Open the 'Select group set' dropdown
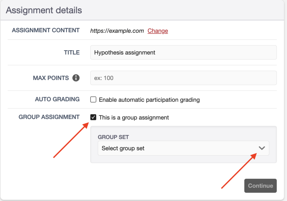The width and height of the screenshot is (287, 201). (179, 148)
